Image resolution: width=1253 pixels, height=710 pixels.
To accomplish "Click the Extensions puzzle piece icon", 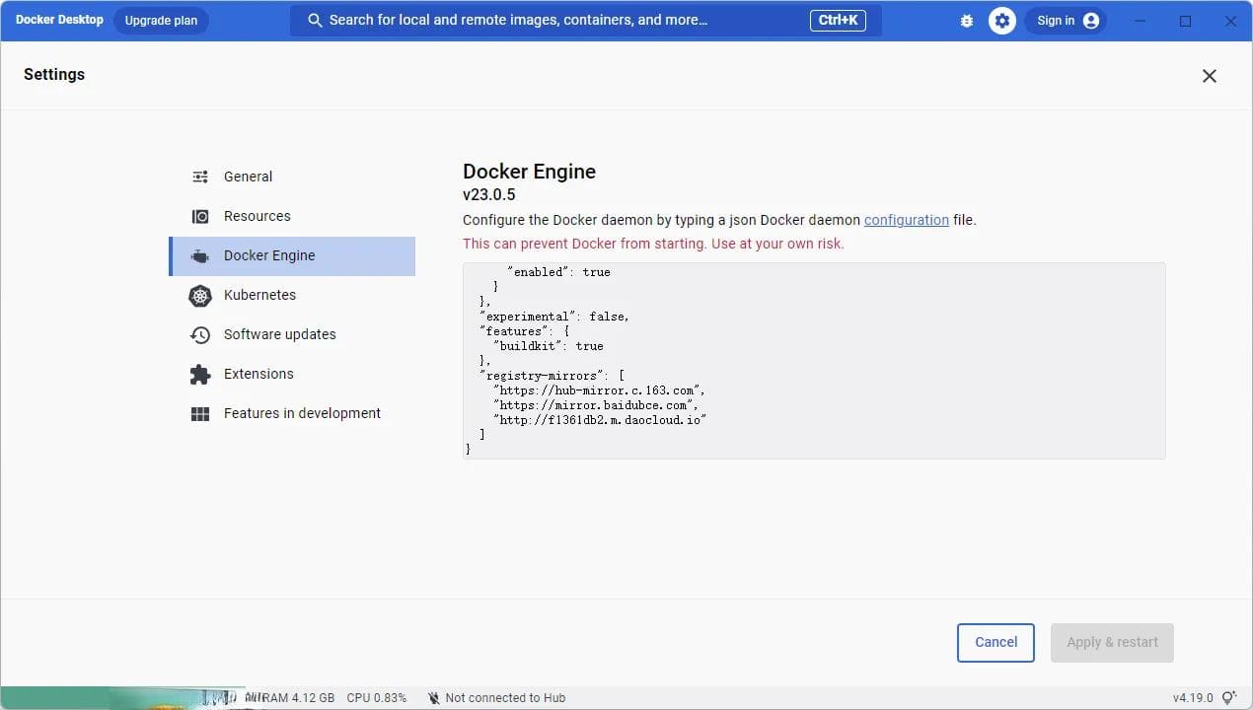I will 200,374.
